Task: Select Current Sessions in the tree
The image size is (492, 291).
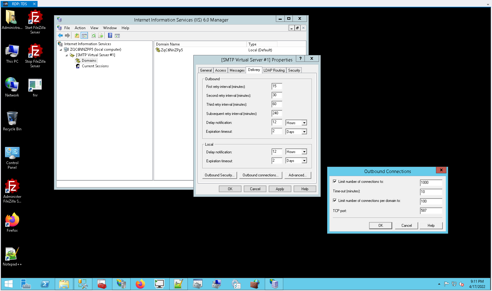Action: click(x=95, y=66)
